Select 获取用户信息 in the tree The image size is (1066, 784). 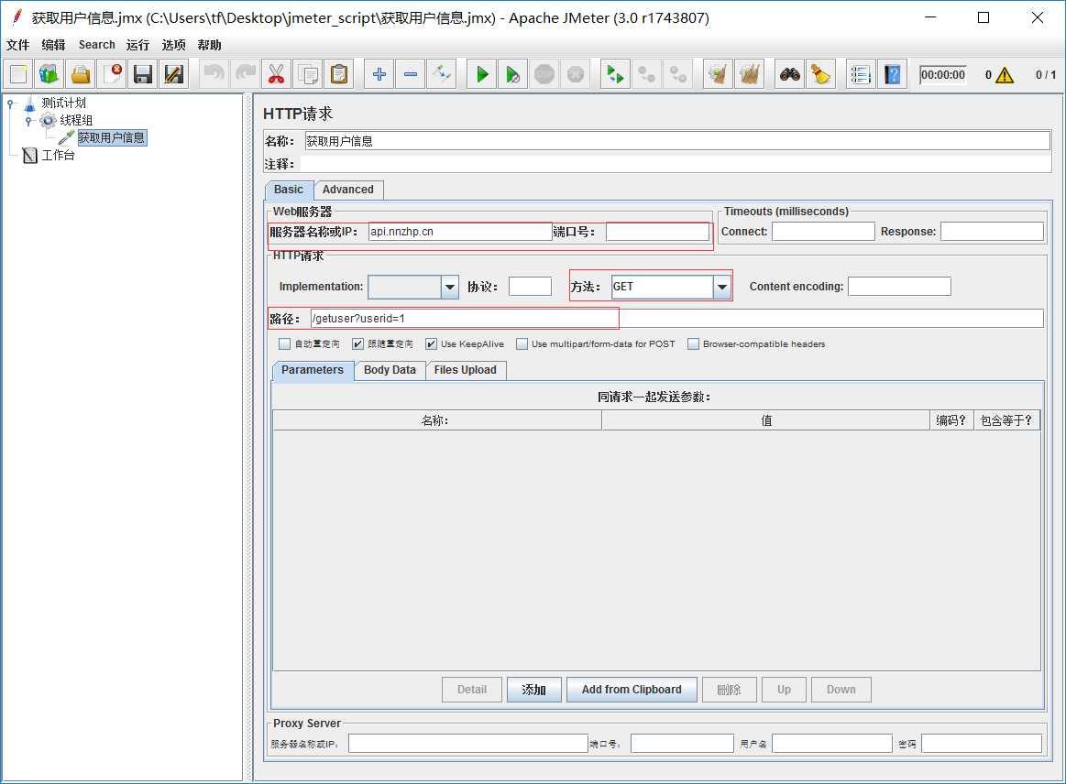tap(112, 138)
